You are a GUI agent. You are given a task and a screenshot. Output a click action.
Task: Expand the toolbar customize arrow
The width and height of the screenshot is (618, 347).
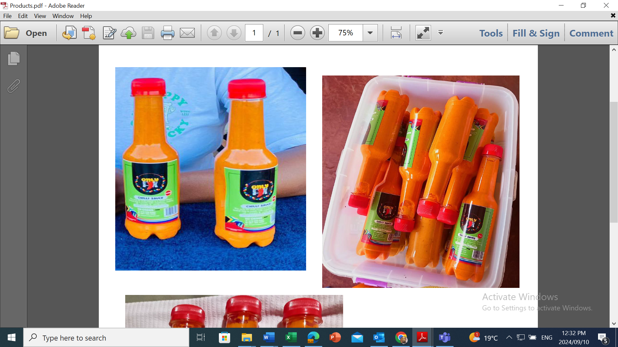(x=441, y=33)
